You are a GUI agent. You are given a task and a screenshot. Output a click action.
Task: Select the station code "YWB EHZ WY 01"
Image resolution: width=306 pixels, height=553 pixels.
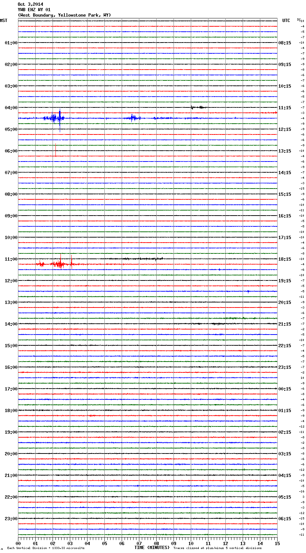(34, 10)
